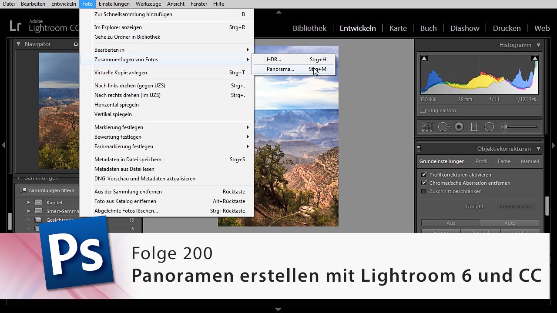The image size is (557, 313).
Task: Select Im Explorer anzeigen entry
Action: click(x=167, y=27)
